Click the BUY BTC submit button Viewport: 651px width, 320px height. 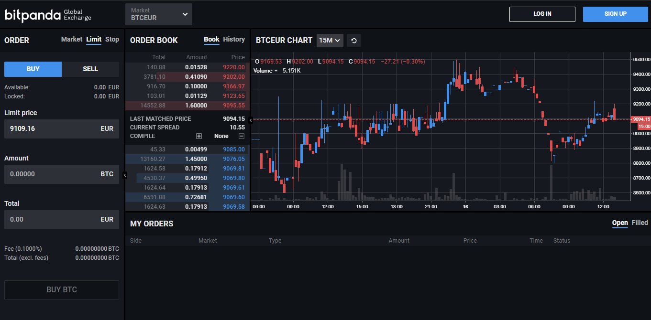pos(62,289)
